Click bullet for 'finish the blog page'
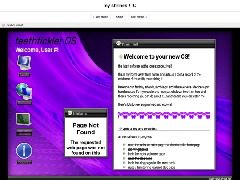 pyautogui.click(x=124, y=163)
